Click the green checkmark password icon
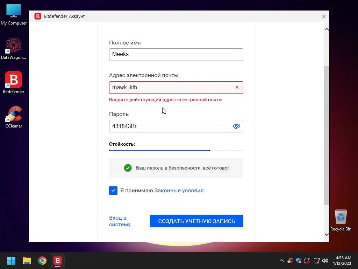Screen dimensions: 358x269 point(128,168)
